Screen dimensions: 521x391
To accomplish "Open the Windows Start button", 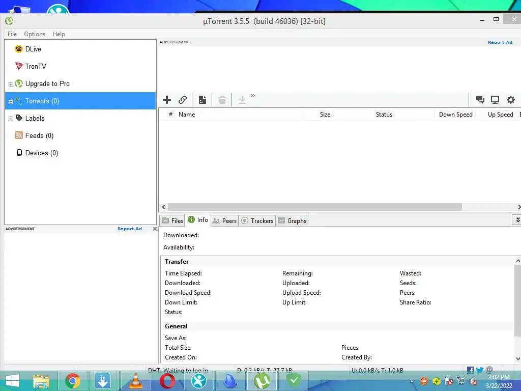I will (x=13, y=381).
